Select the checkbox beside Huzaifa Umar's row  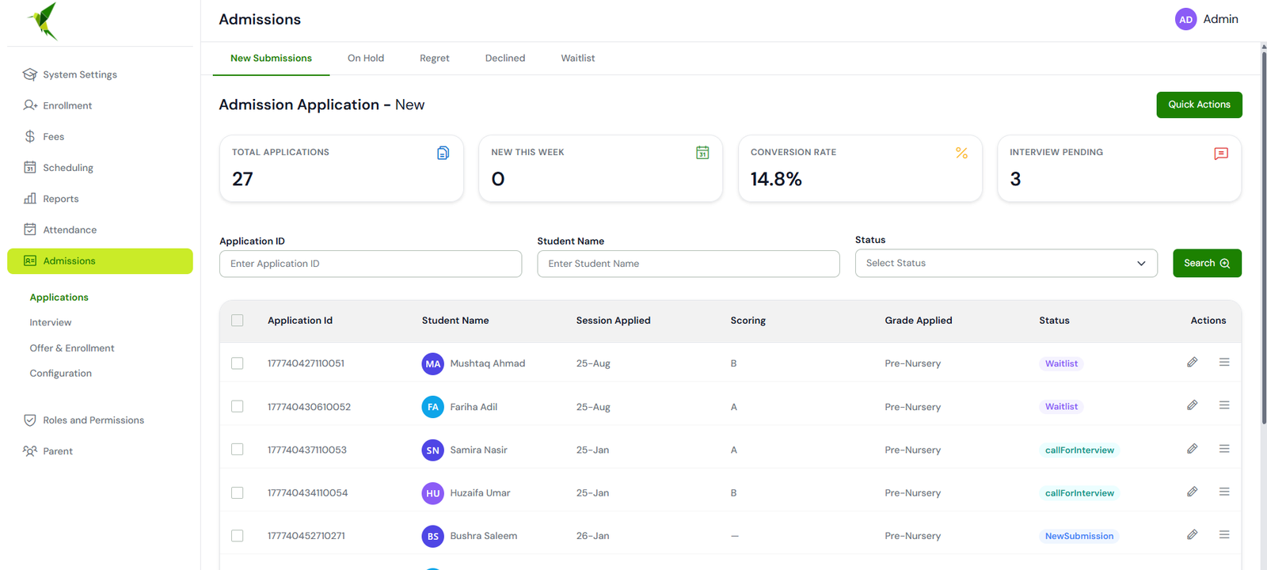[x=238, y=492]
